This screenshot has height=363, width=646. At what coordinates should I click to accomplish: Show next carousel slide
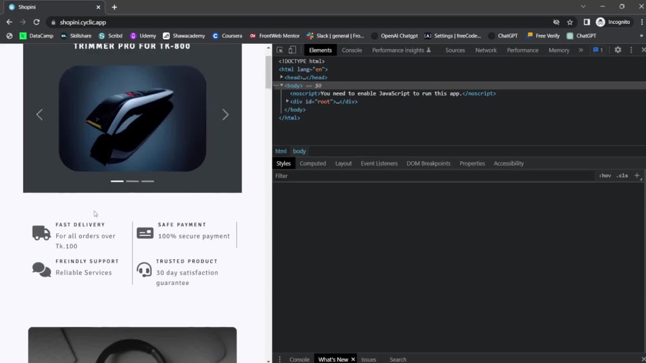pyautogui.click(x=225, y=115)
